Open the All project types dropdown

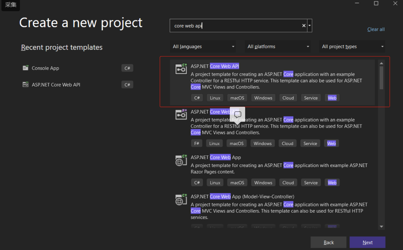[352, 46]
